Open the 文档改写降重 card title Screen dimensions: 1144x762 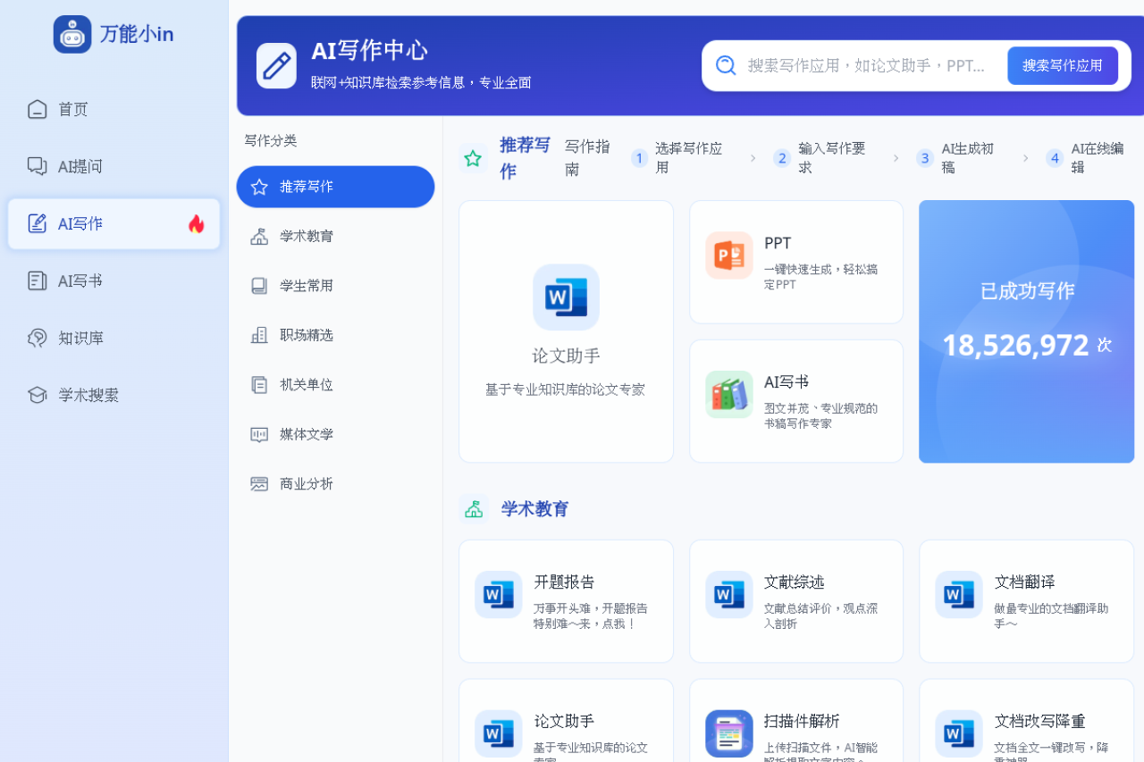tap(1040, 722)
